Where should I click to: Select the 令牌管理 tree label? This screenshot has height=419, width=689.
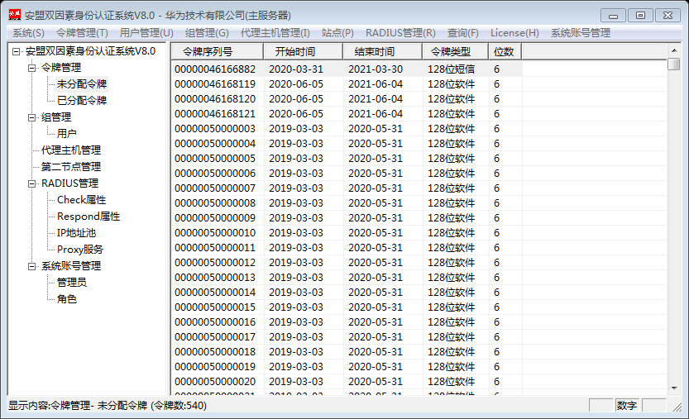[x=61, y=68]
